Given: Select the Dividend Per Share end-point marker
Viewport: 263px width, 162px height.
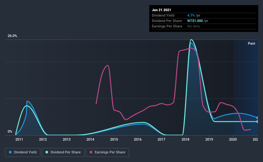Looking at the screenshot, I should 257,121.
